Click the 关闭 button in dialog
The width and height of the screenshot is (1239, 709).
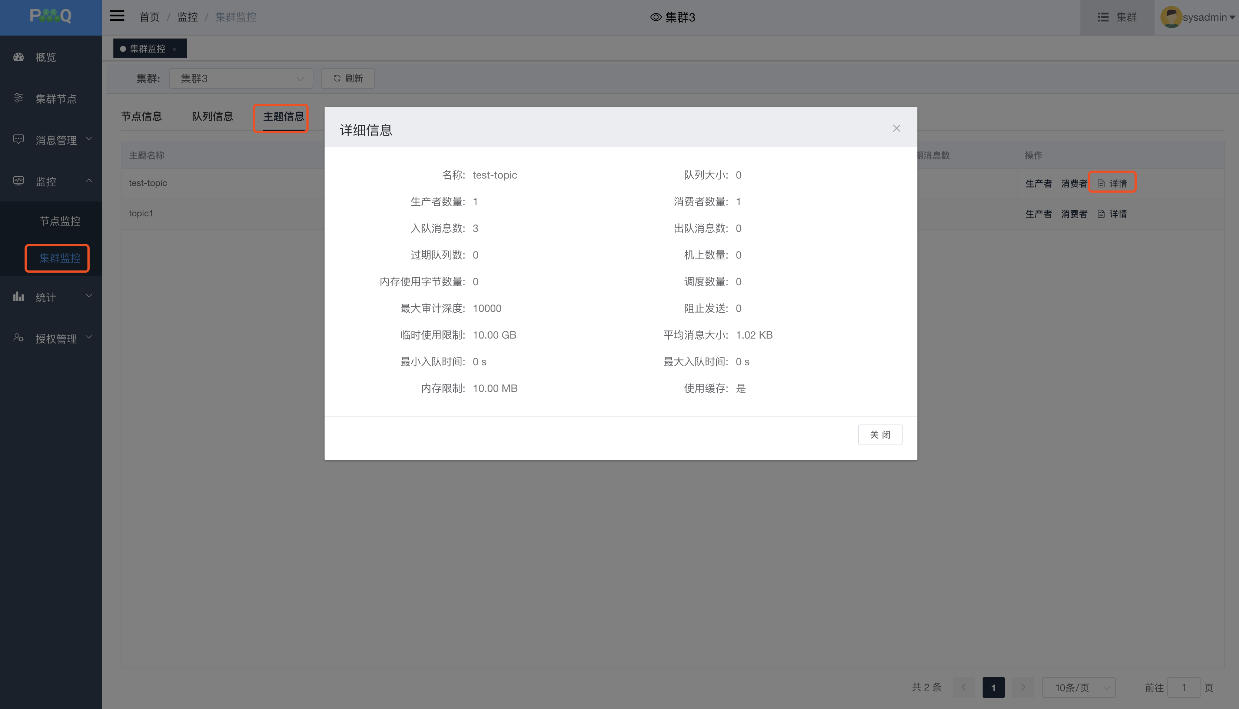point(880,435)
